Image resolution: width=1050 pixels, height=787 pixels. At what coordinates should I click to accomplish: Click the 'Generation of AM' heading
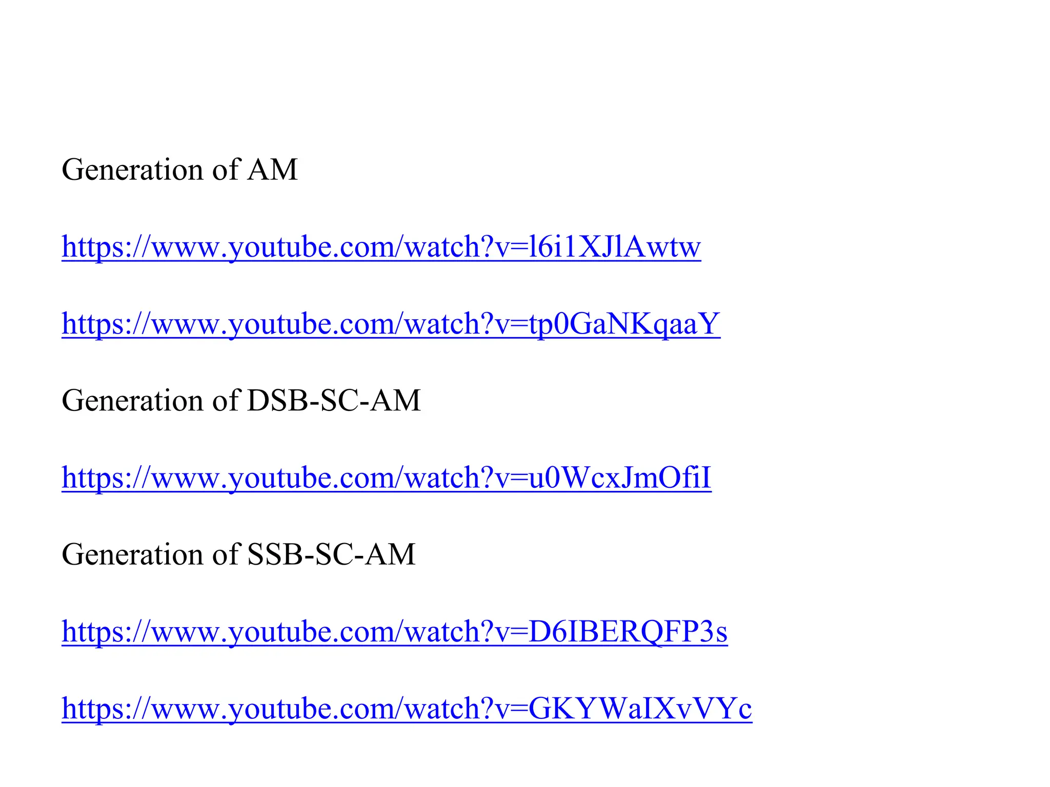pyautogui.click(x=179, y=170)
